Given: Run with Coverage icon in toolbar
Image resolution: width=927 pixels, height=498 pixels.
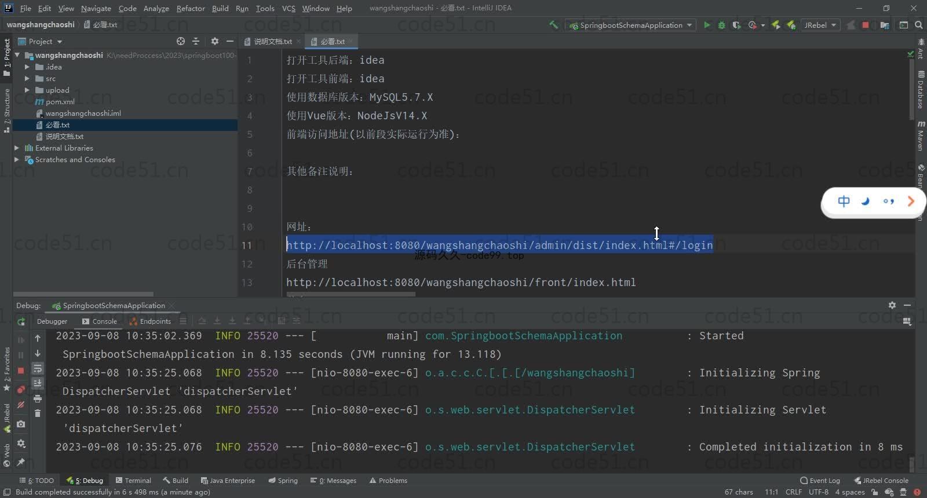Looking at the screenshot, I should coord(736,25).
